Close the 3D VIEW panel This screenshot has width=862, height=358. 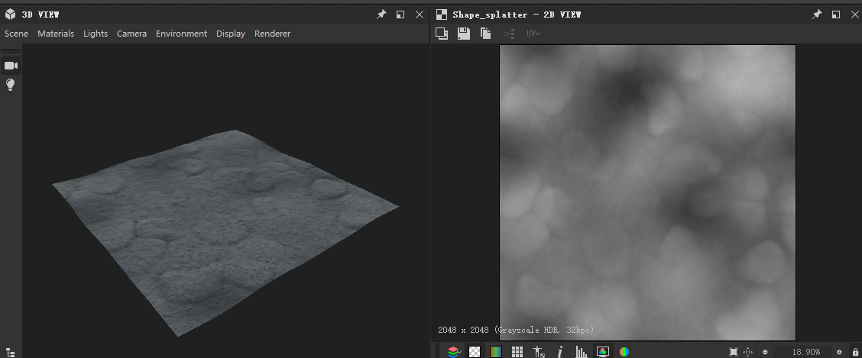[x=420, y=15]
